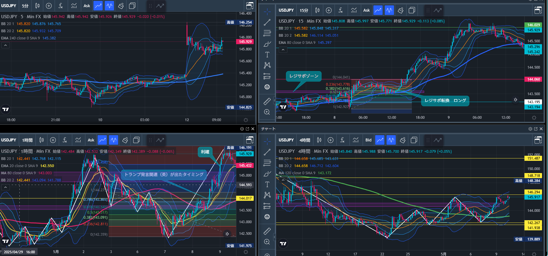Viewport: 548px width, 256px height.
Task: Toggle Ask price mode in 5分 chart
Action: 87,6
